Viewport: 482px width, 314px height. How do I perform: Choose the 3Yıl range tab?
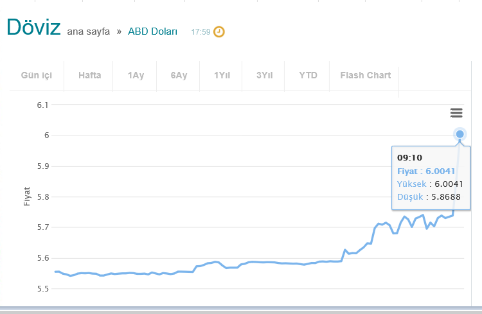[264, 75]
